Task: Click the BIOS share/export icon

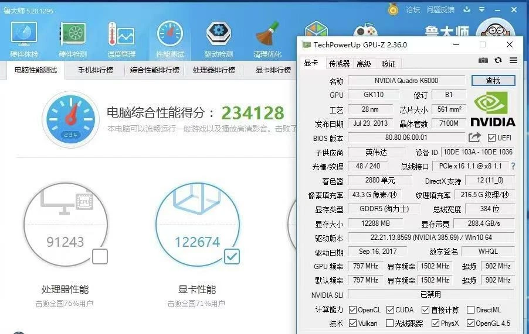Action: tap(474, 137)
